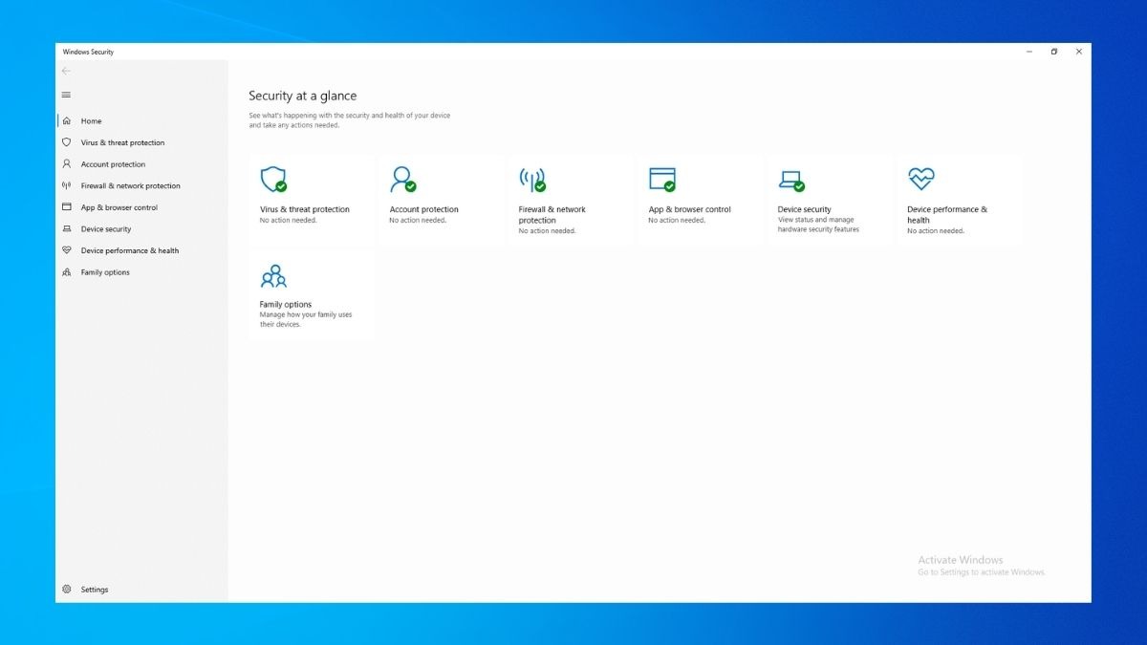Screen dimensions: 1147x645
Task: Restore down the Windows Security window
Action: click(x=1054, y=52)
